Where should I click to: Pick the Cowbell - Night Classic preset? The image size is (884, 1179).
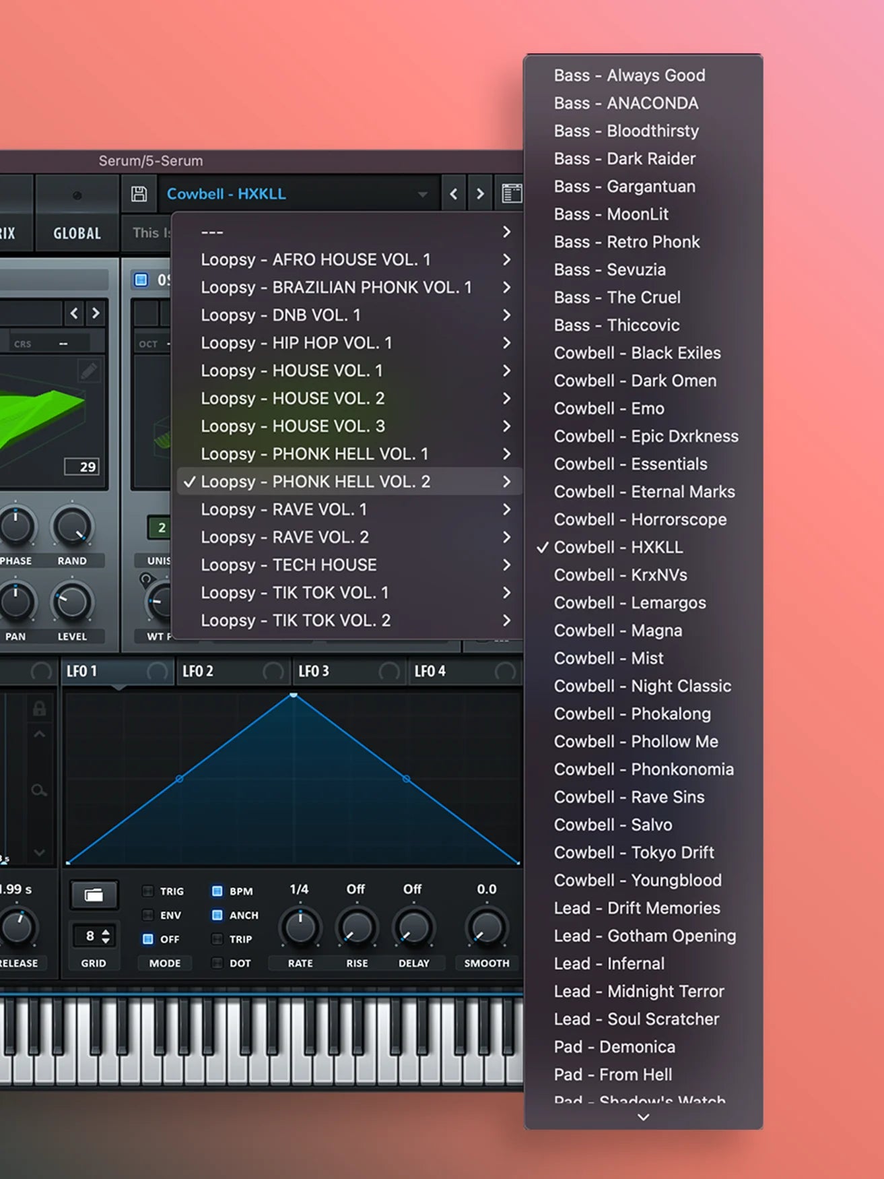[643, 686]
